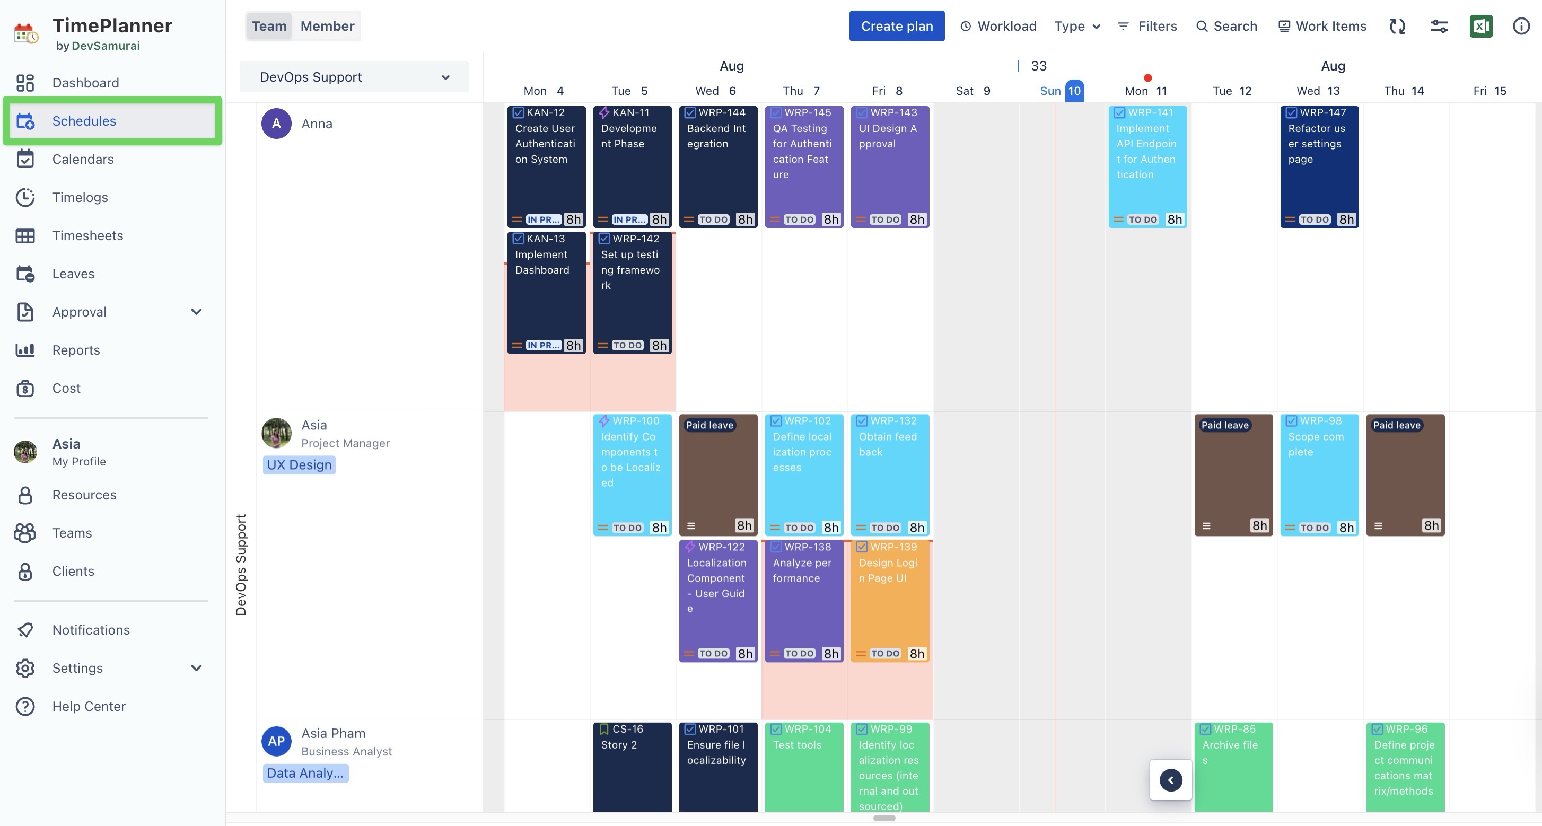Select the Team tab

[269, 26]
